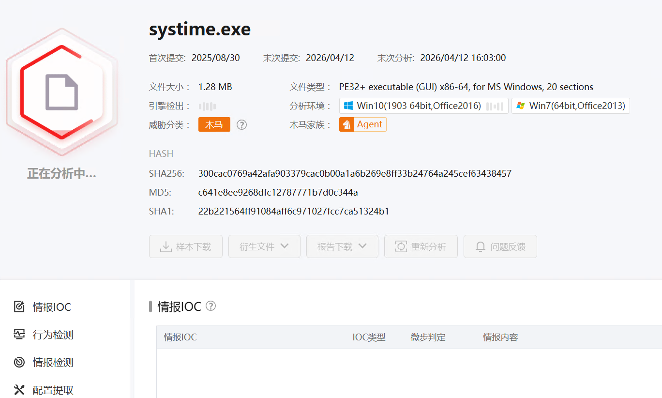Click the bell icon in 问题反馈
The image size is (662, 398).
coord(481,246)
